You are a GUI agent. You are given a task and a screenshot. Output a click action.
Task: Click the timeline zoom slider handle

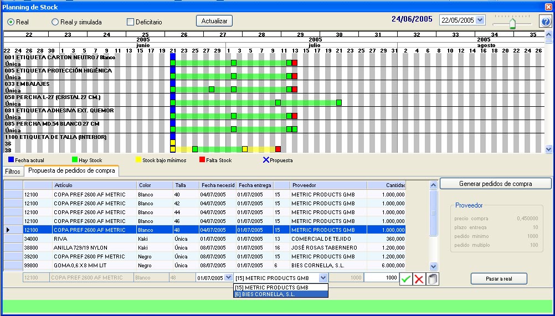tap(513, 23)
